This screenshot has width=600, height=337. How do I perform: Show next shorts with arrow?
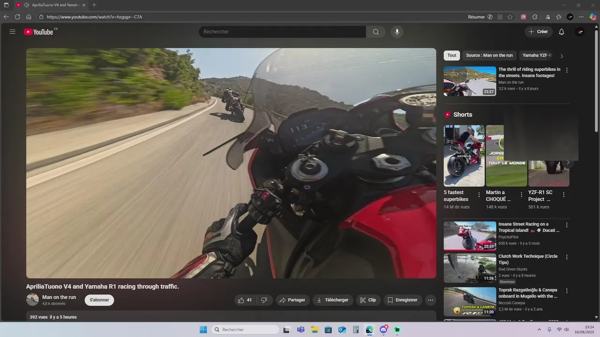568,162
